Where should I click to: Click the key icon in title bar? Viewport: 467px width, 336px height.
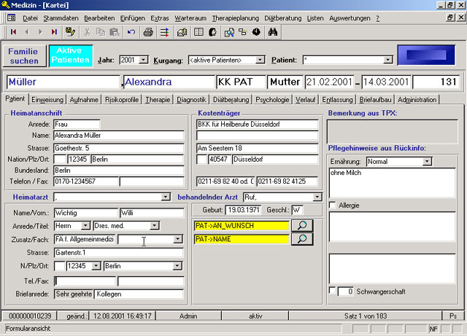click(x=5, y=4)
